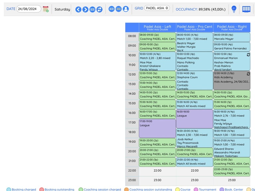
Task: Open 21:00-22:00 Match All levels mixed
Action: (x=195, y=162)
